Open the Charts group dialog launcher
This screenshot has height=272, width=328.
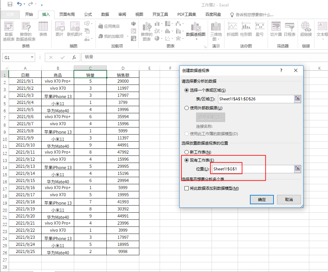(x=205, y=47)
